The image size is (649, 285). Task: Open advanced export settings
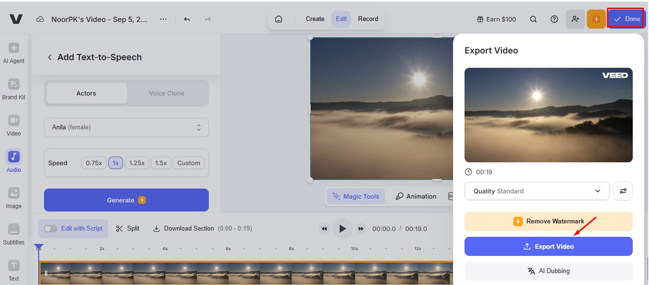coord(623,191)
